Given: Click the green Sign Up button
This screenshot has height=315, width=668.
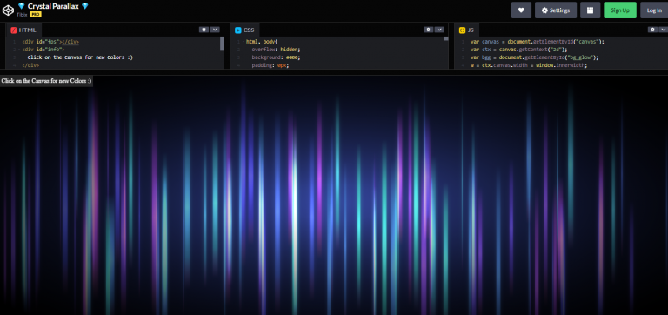Looking at the screenshot, I should pos(620,10).
